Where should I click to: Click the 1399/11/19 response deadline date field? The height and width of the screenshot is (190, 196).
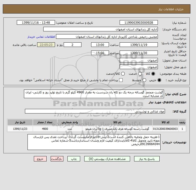point(139,45)
